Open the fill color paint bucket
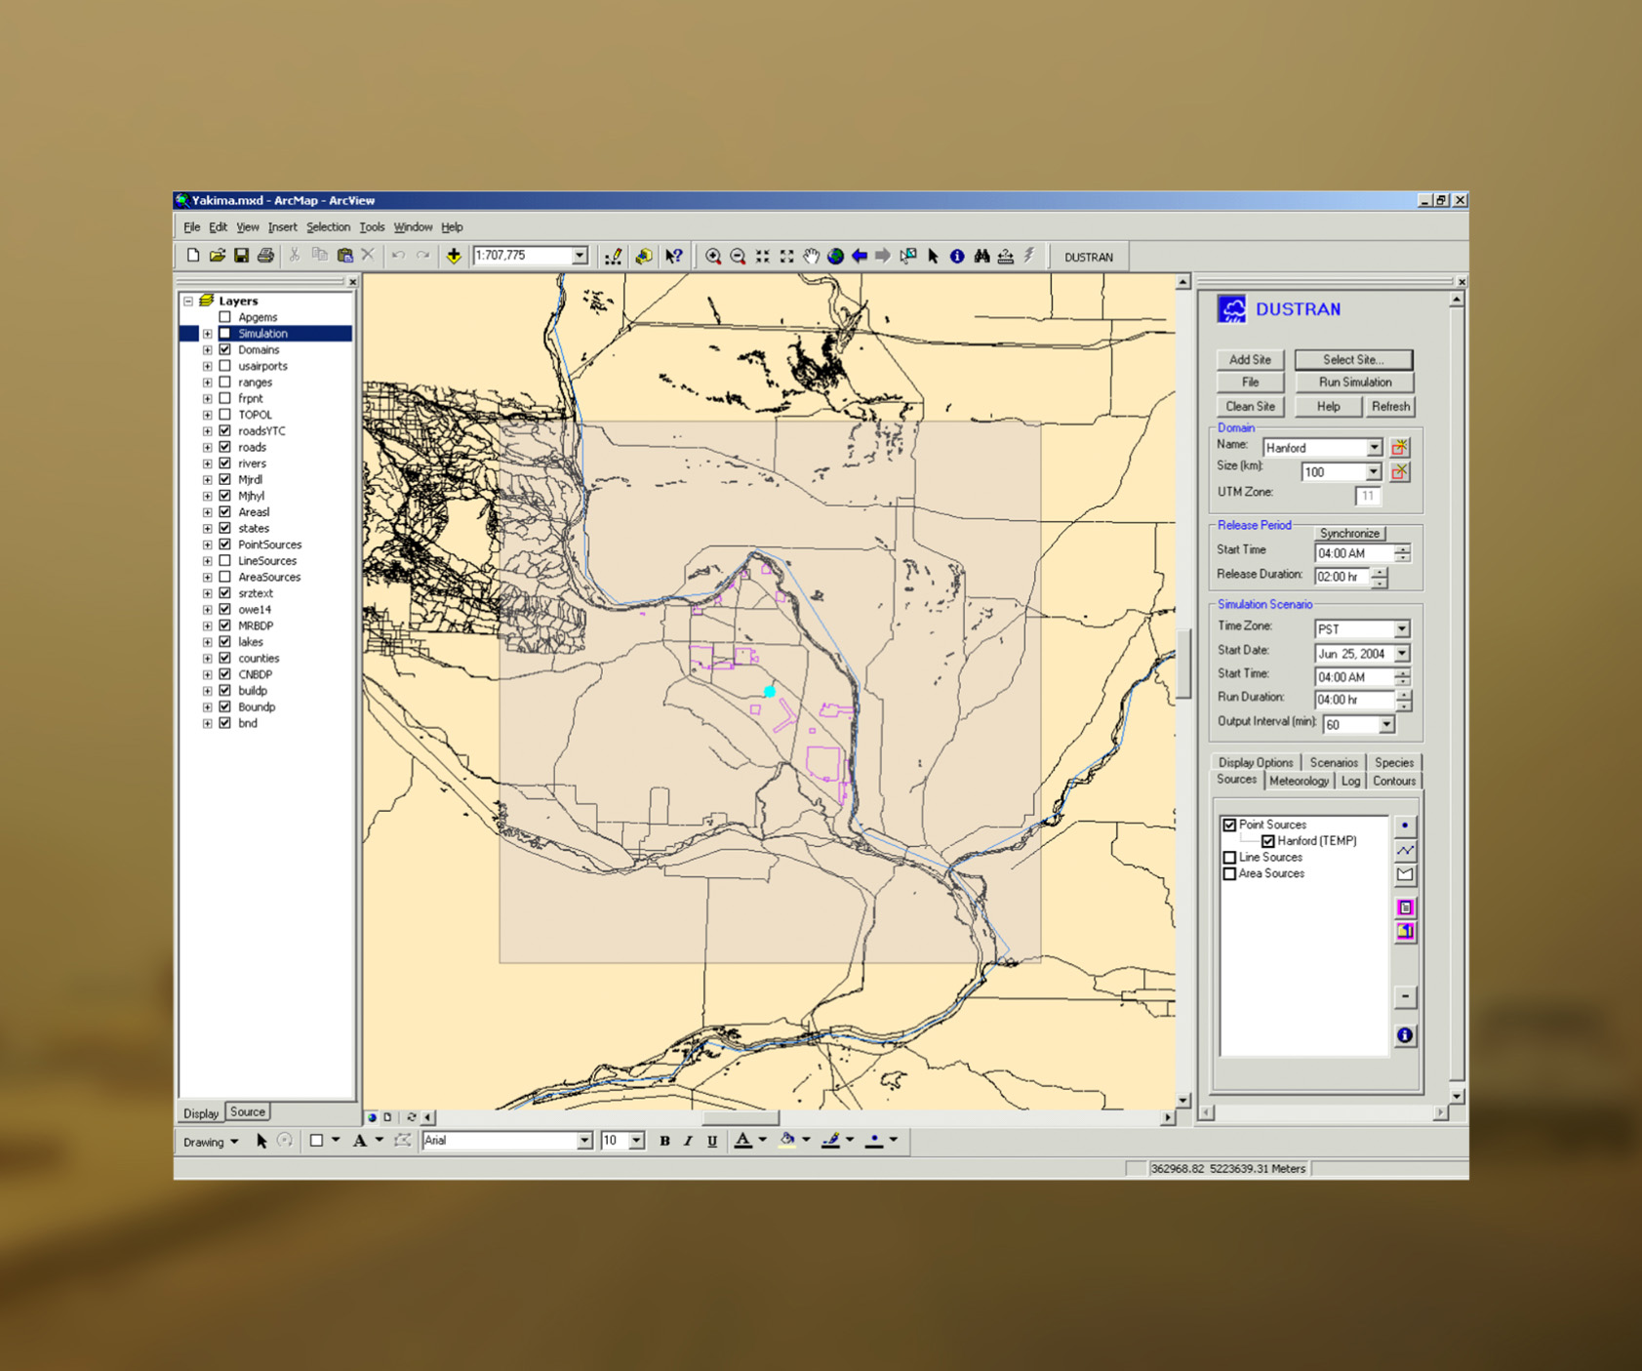 (x=788, y=1140)
